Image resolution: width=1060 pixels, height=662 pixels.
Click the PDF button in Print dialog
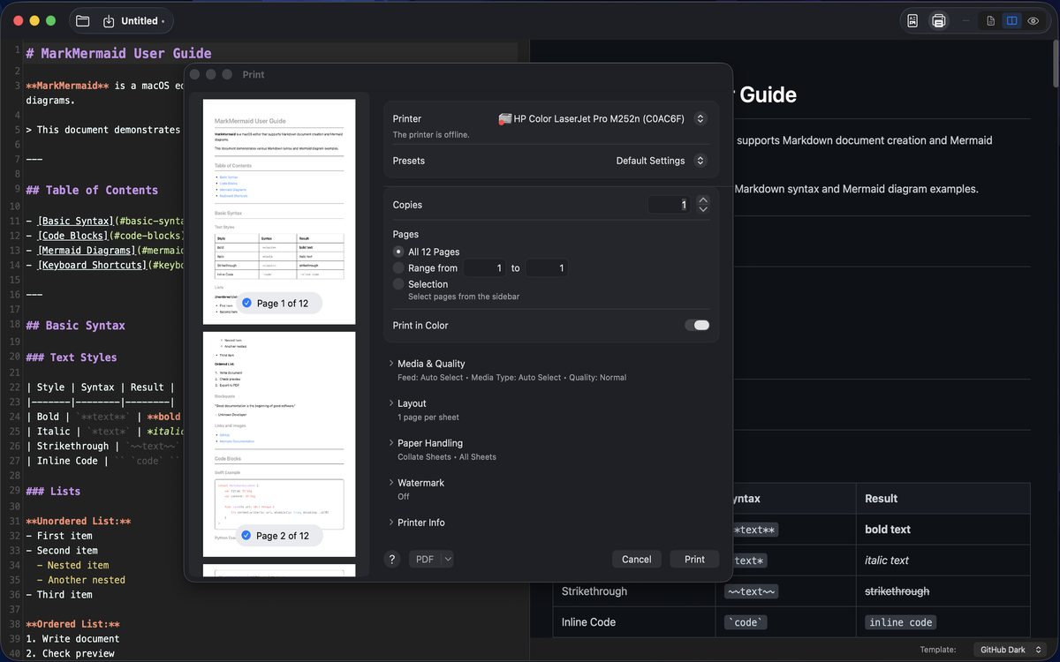pyautogui.click(x=425, y=559)
